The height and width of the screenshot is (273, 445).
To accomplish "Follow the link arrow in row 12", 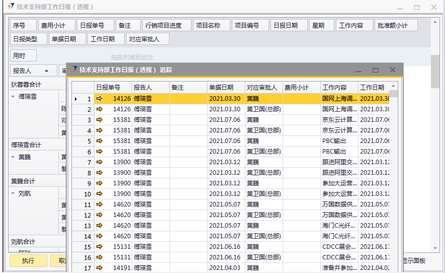I will (99, 215).
